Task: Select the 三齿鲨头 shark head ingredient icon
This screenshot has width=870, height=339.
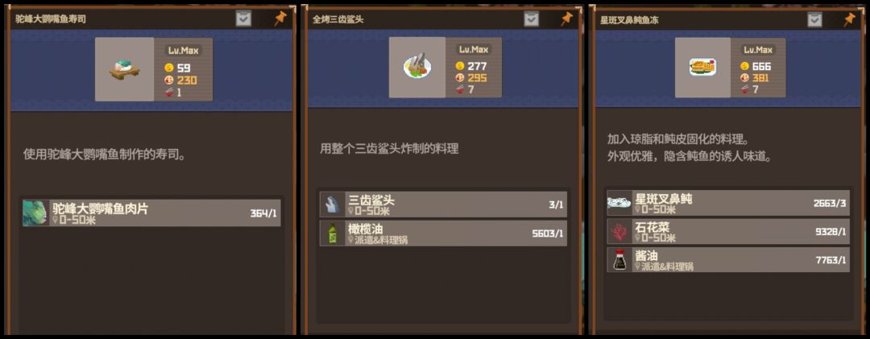Action: click(333, 205)
